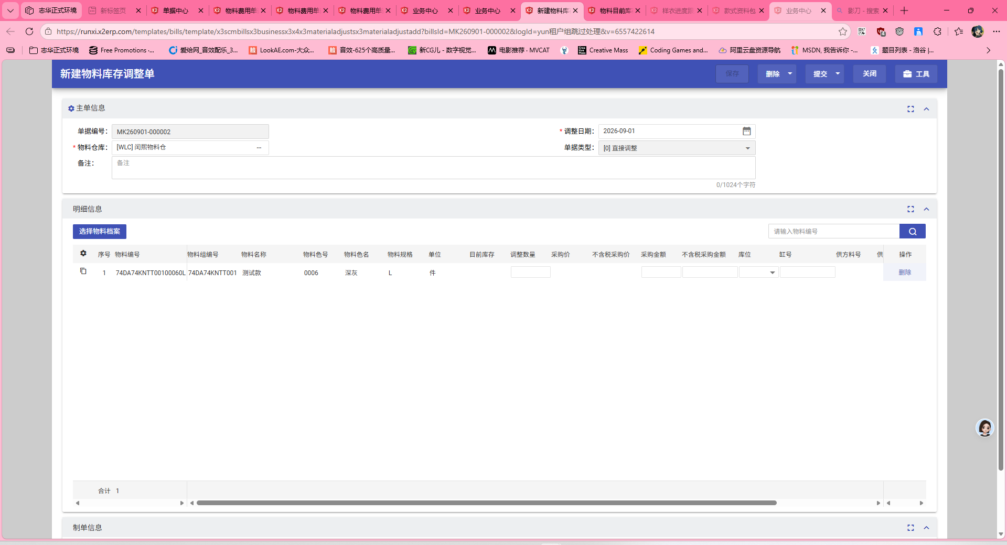Focus the 调整数量 field in row 1
The image size is (1007, 545).
point(531,272)
